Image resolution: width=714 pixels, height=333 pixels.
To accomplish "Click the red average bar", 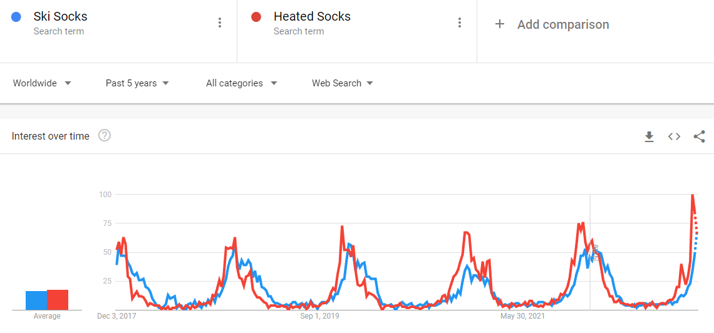I will click(x=58, y=300).
